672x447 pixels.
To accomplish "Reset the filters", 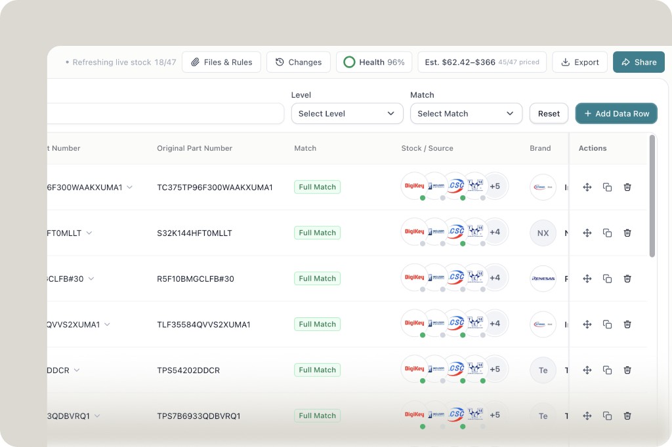I will pyautogui.click(x=549, y=113).
